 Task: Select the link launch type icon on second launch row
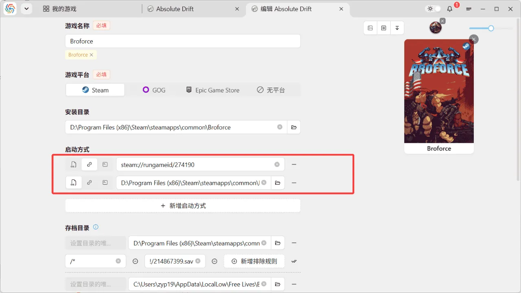tap(90, 182)
